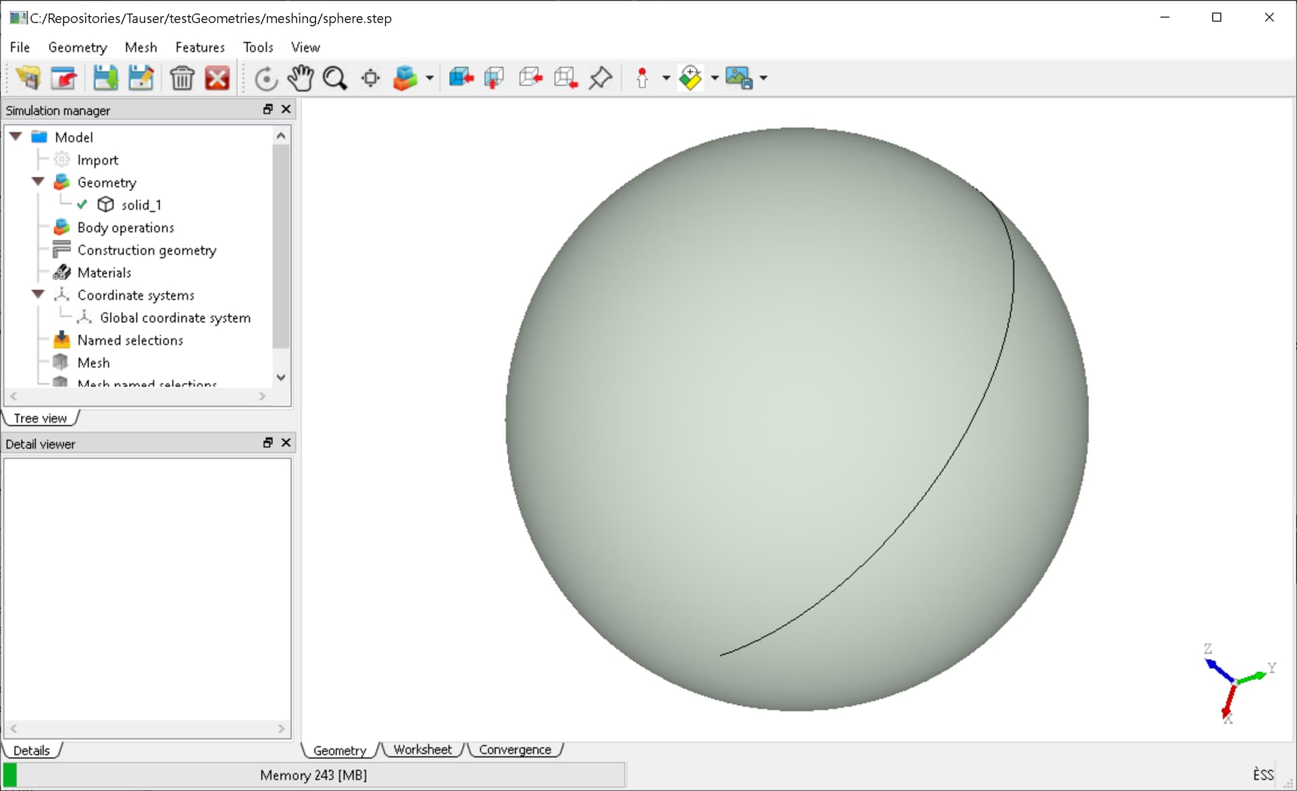This screenshot has width=1297, height=791.
Task: Click the tree scrollbar up arrow
Action: (x=282, y=136)
